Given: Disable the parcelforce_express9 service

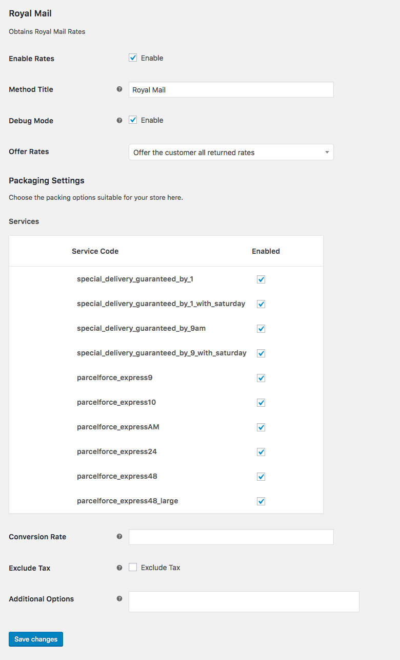Looking at the screenshot, I should click(x=261, y=378).
